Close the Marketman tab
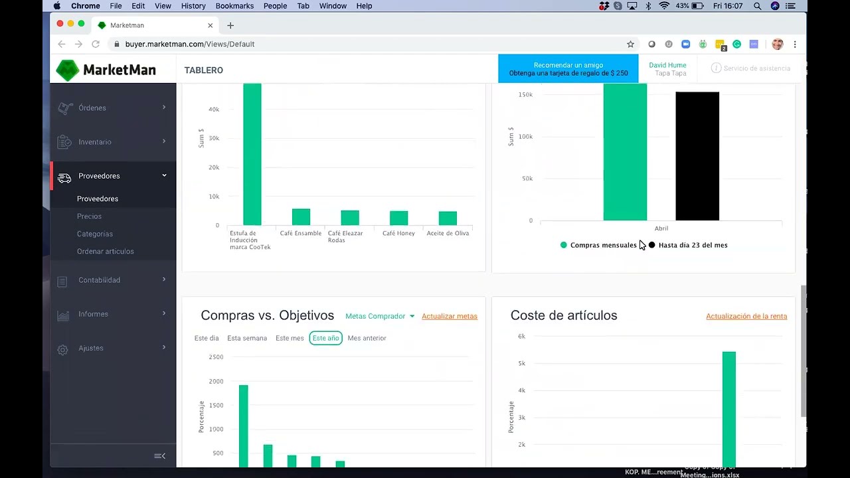Screen dimensions: 850x478 [x=211, y=25]
